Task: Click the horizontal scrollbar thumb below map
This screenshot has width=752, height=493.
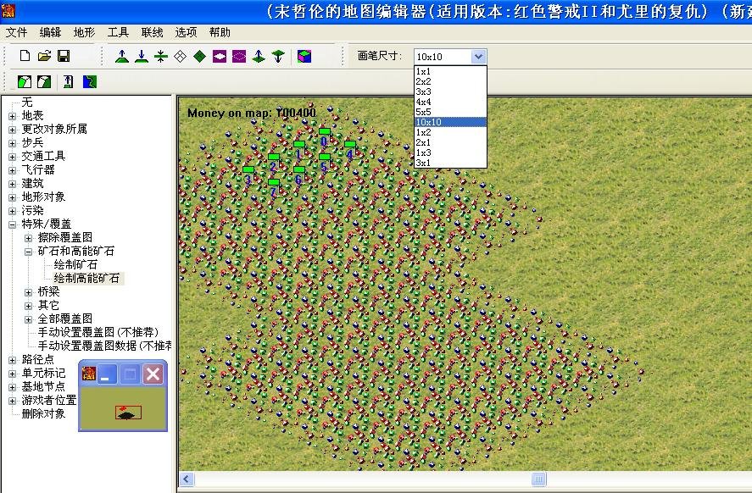Action: point(538,479)
